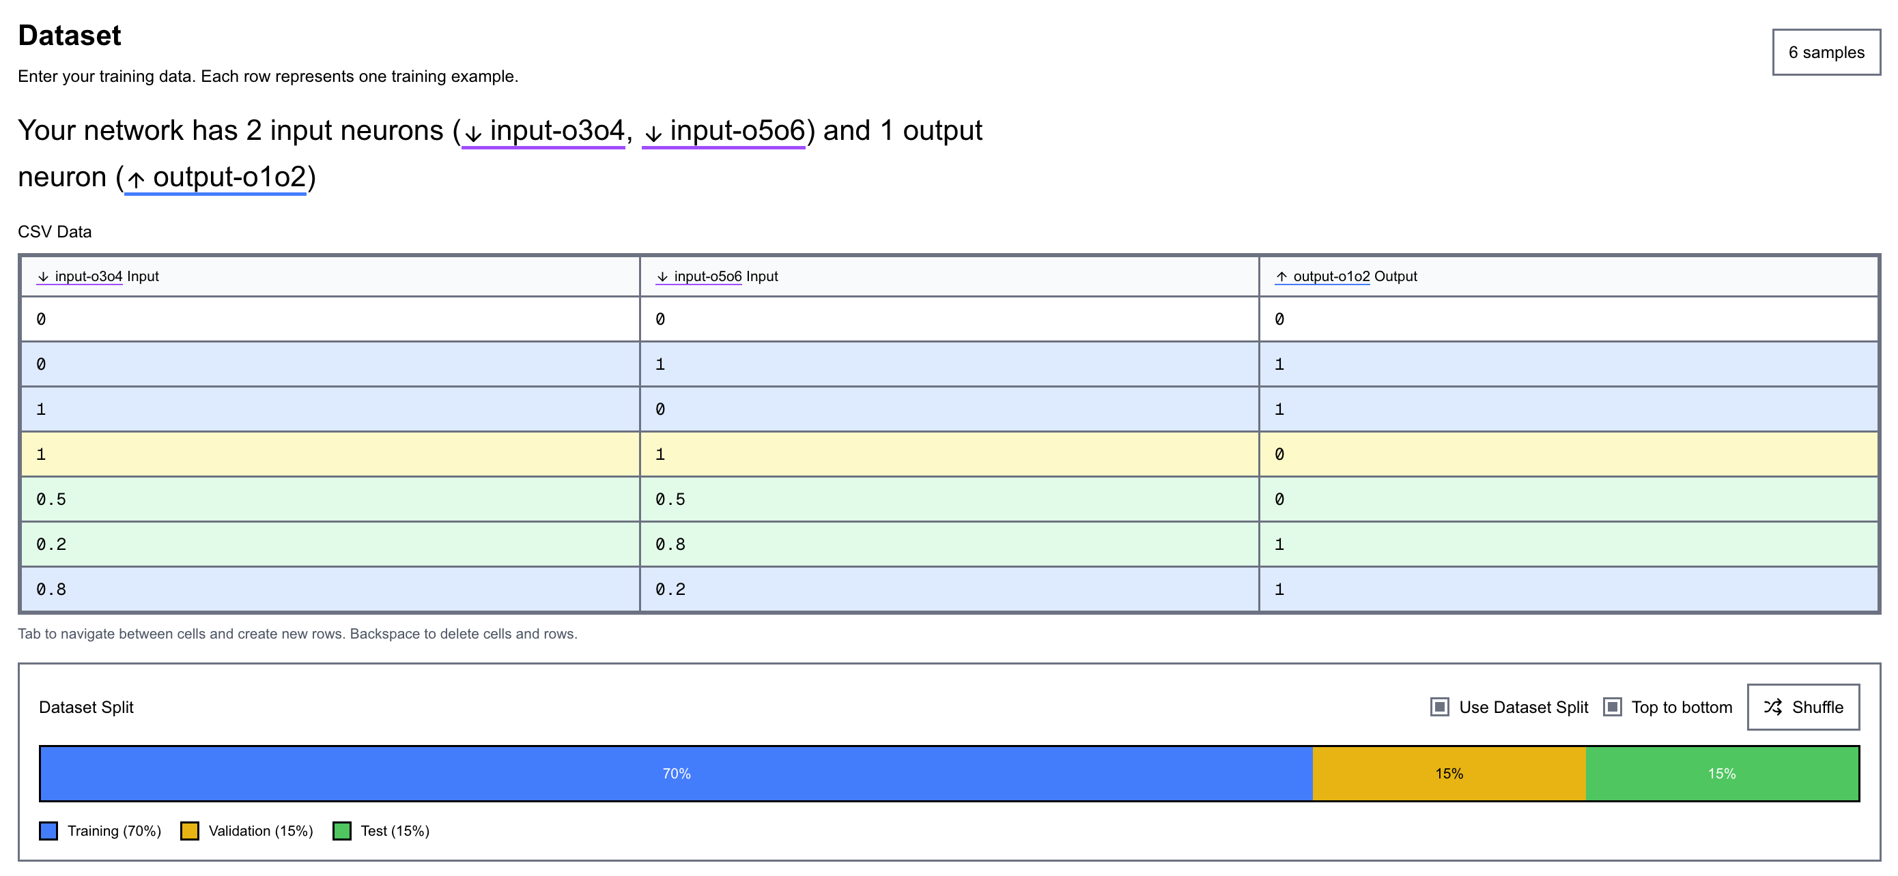Edit first-row input-o3o4 cell with 0
This screenshot has height=876, width=1898.
coord(329,319)
